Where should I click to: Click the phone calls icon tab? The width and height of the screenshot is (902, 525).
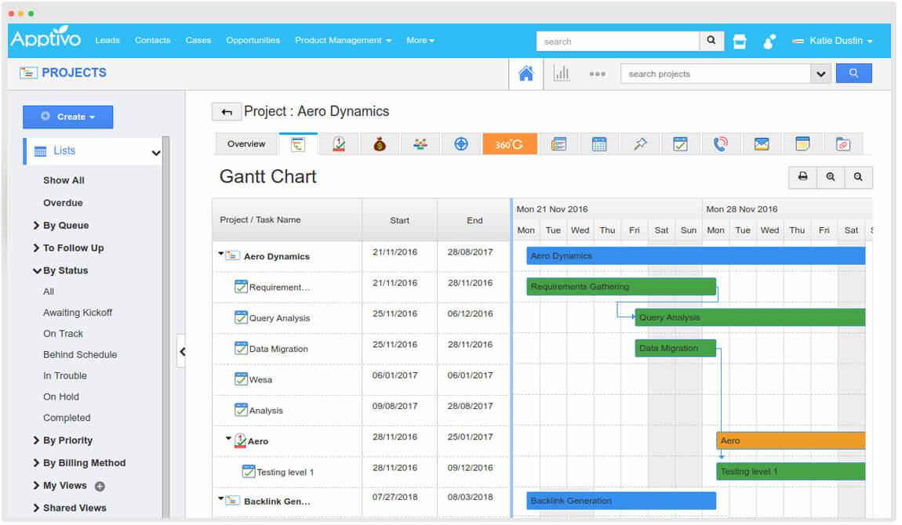(721, 143)
